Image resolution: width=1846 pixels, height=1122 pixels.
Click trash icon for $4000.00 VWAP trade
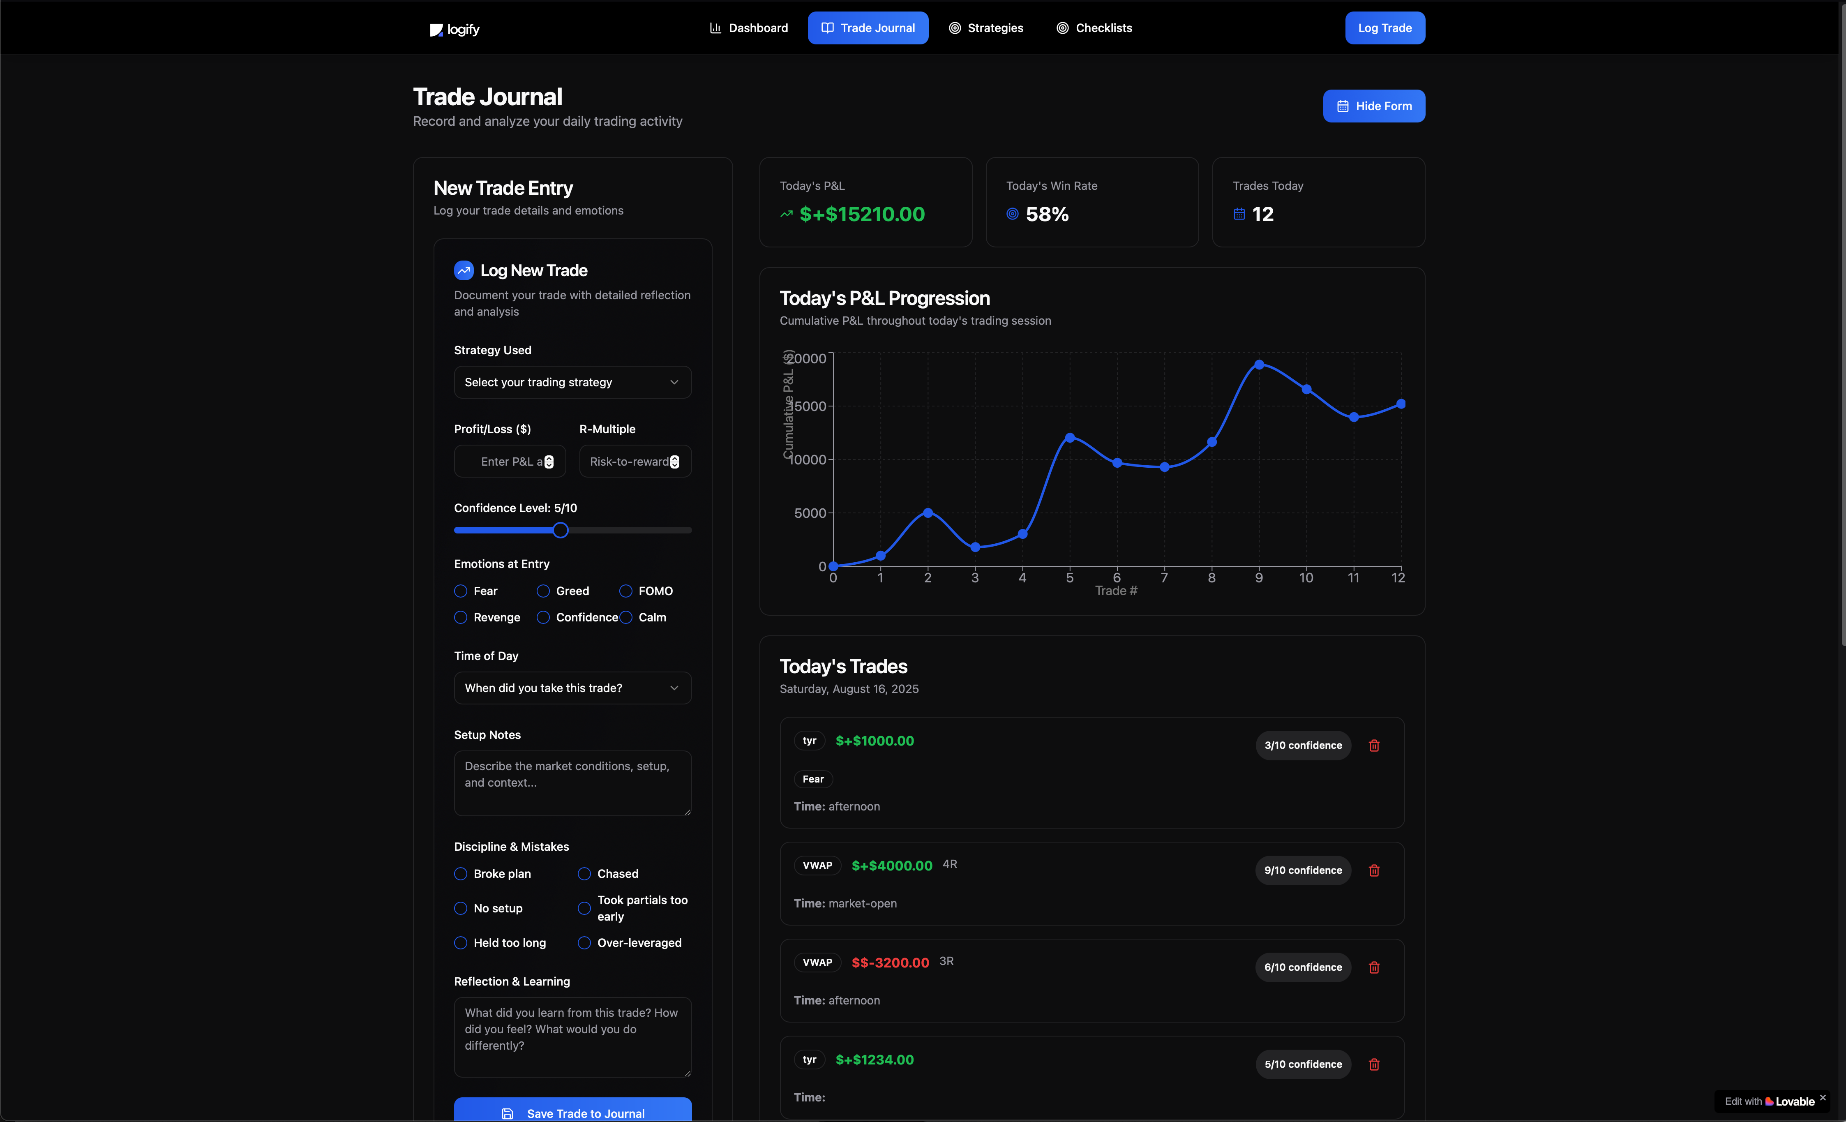[1373, 870]
